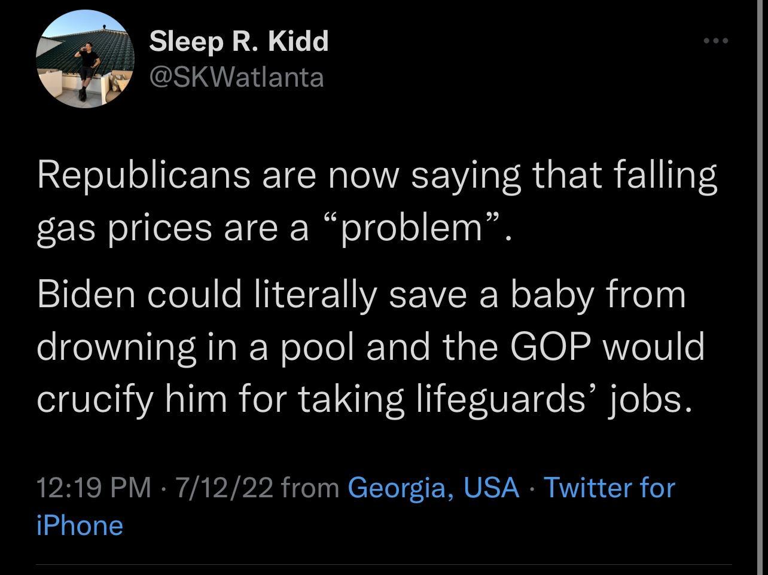Select the @SKWatlanta username handle
768x575 pixels.
[236, 77]
